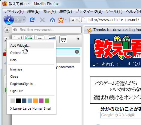Screen dimensions: 141x125
Task: Set sidebar size to X Large
Action: tap(16, 108)
